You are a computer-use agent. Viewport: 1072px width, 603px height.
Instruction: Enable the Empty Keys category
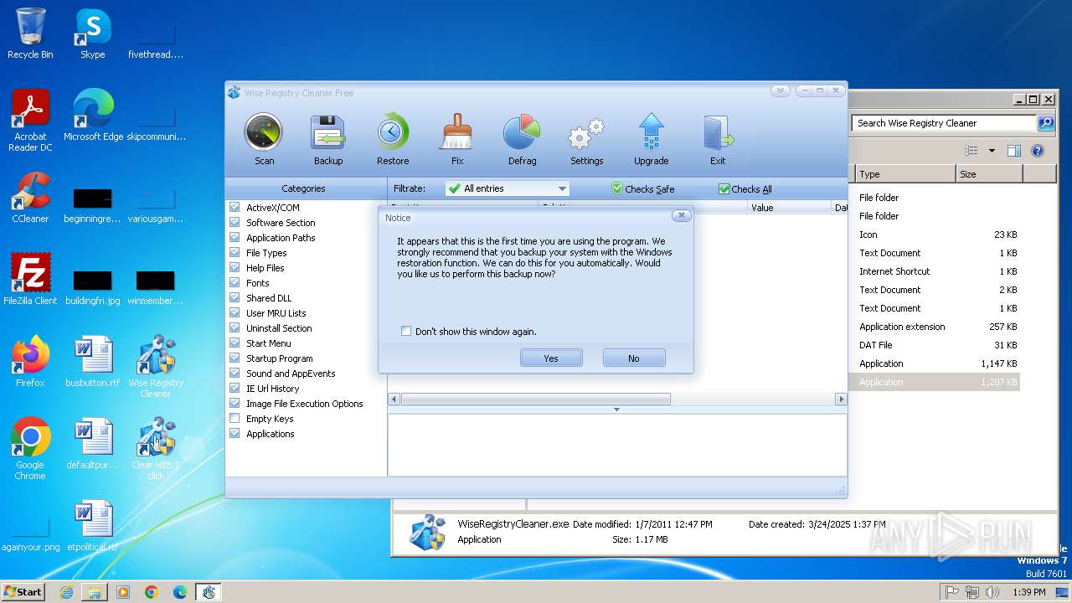coord(235,419)
